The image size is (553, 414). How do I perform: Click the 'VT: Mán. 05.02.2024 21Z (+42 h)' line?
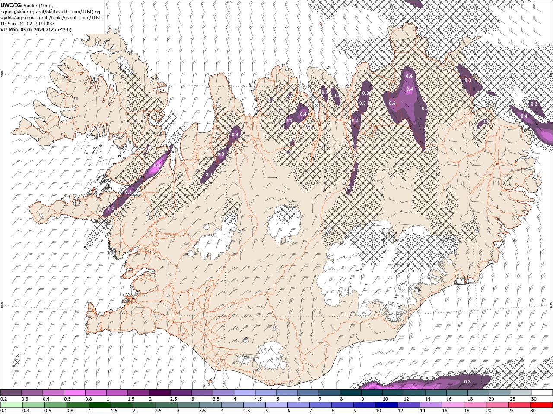36,30
